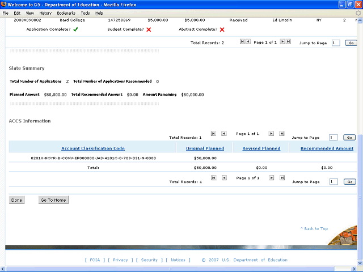Image resolution: width=363 pixels, height=272 pixels.
Task: Click next-page icon above ACCS table
Action: point(271,134)
